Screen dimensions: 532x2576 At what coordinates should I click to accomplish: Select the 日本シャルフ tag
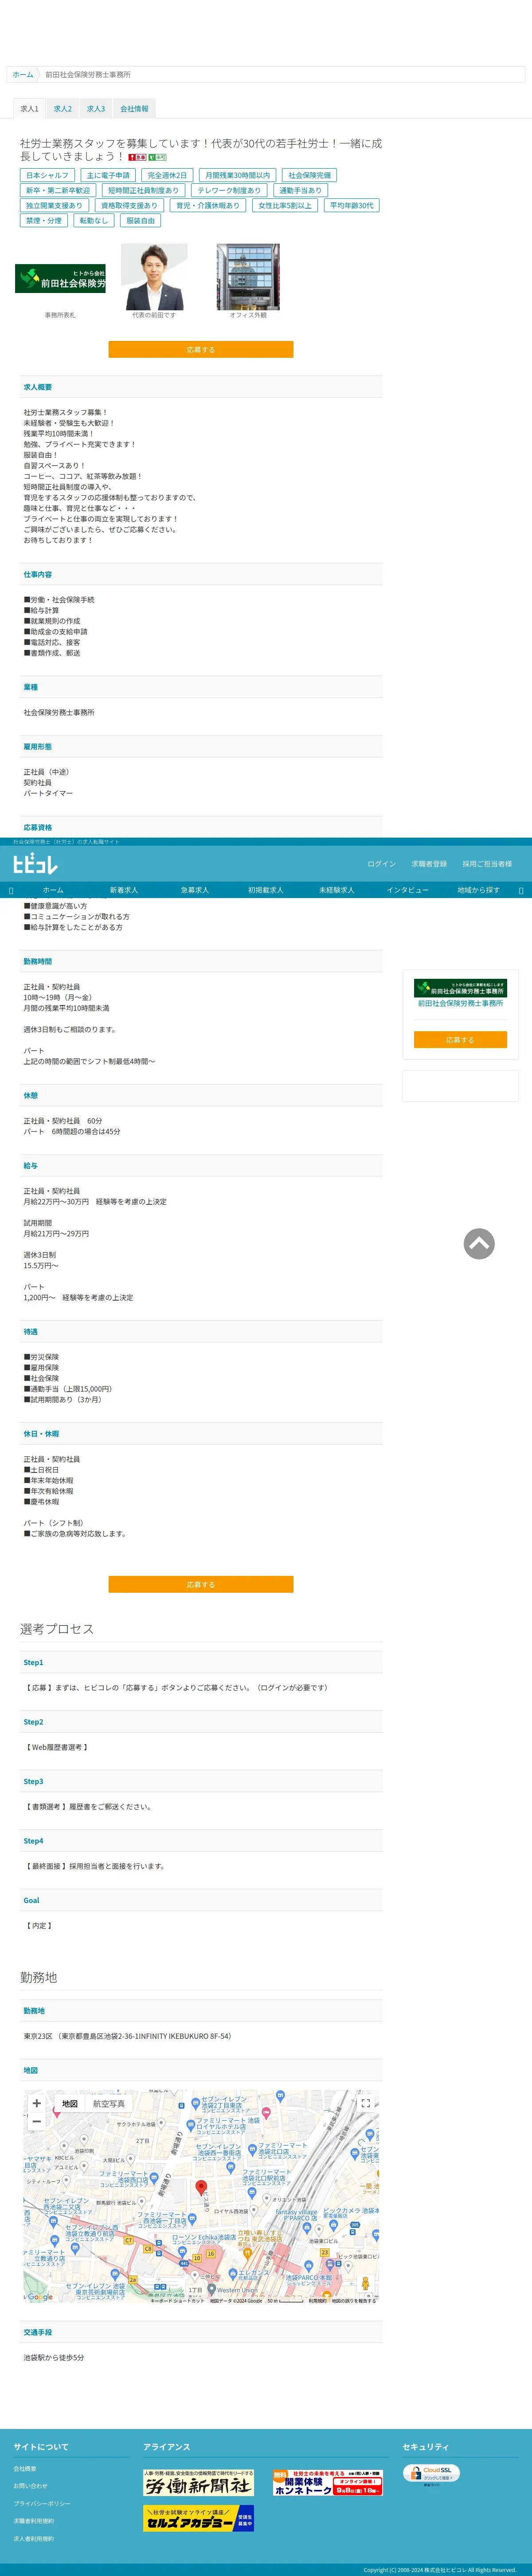(x=47, y=175)
